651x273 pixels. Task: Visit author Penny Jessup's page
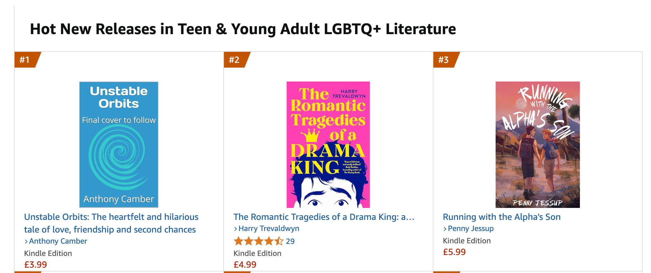[470, 228]
